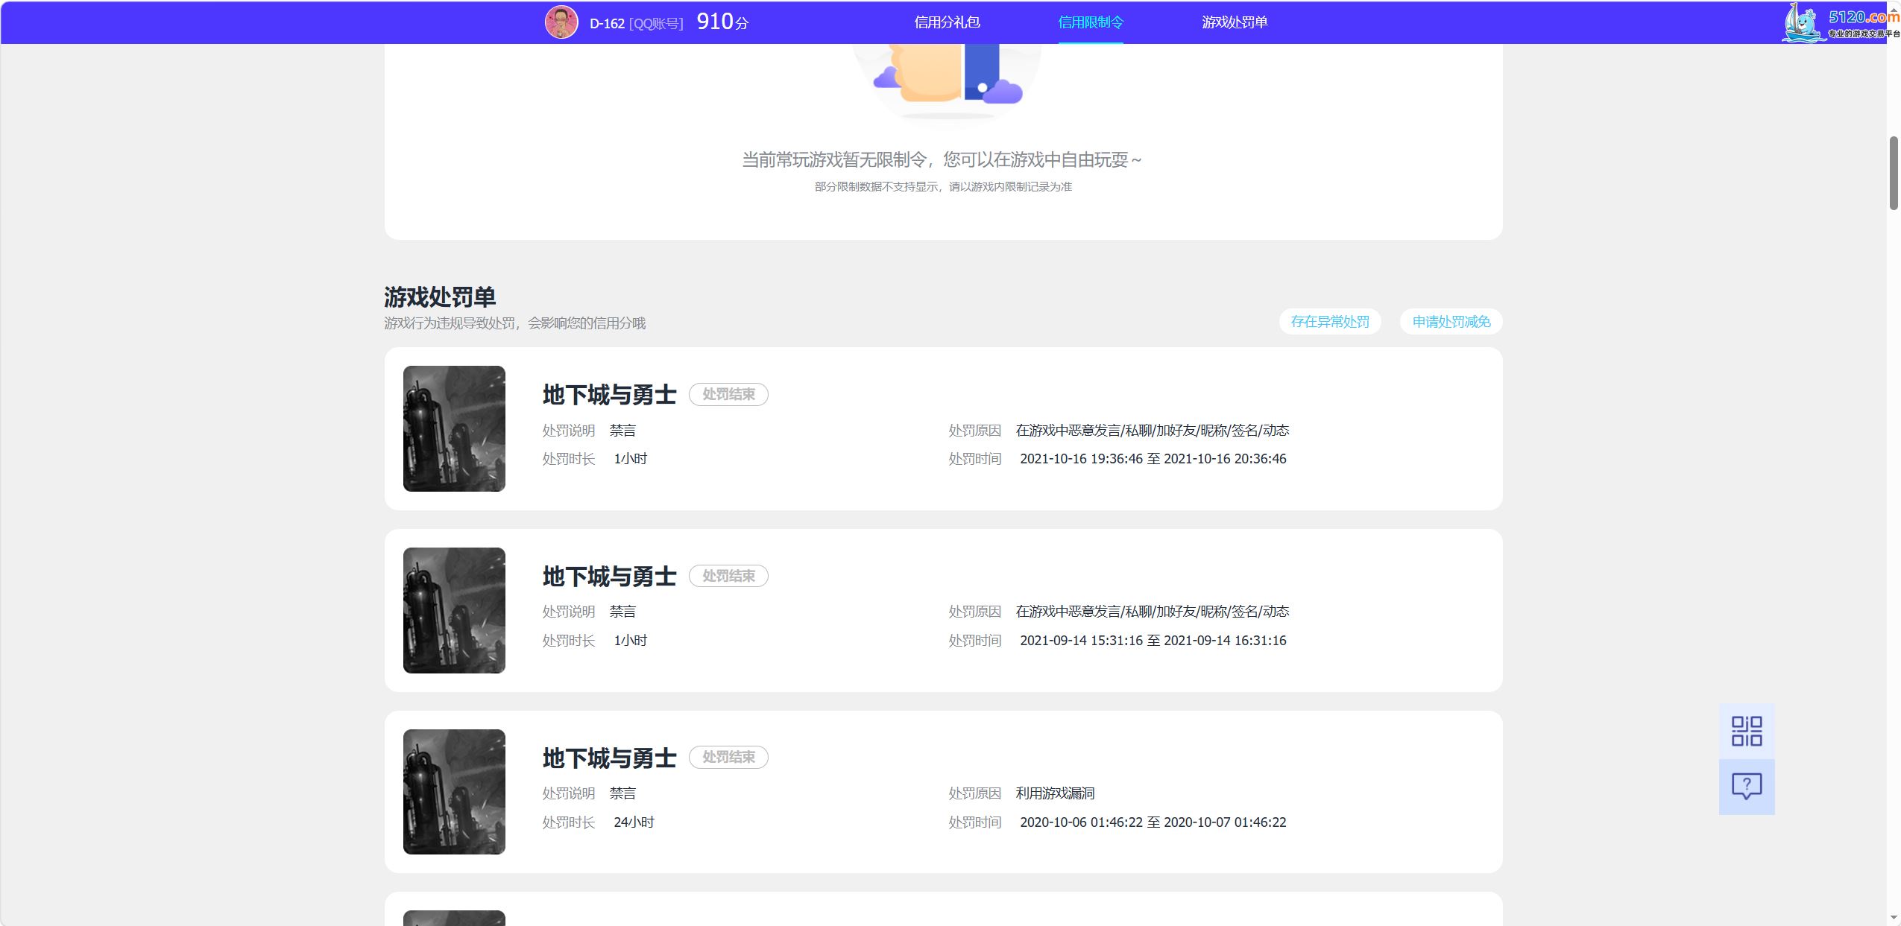Open the 信用分礼包 tab

pos(947,22)
